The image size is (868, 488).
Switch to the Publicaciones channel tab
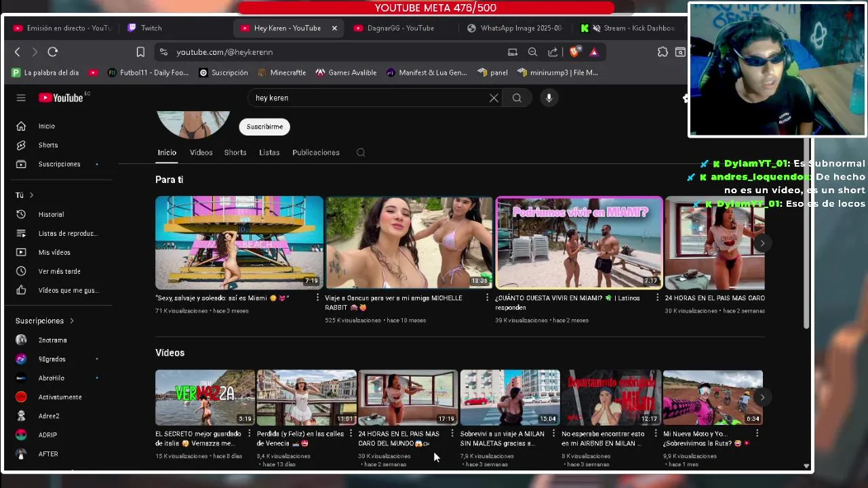tap(316, 152)
